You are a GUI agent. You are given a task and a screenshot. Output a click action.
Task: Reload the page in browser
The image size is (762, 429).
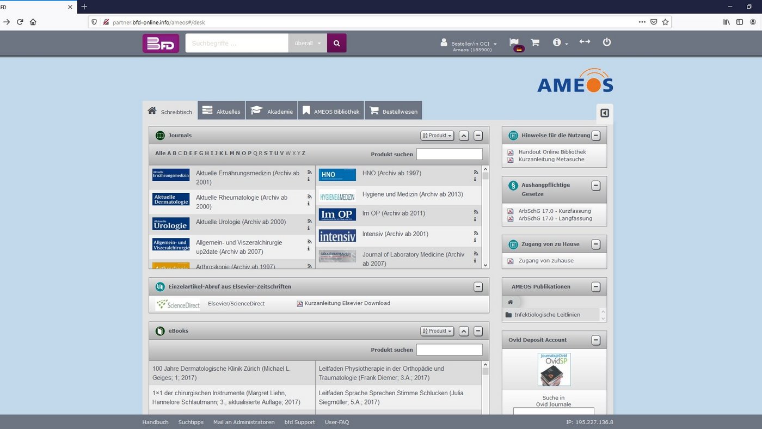20,22
